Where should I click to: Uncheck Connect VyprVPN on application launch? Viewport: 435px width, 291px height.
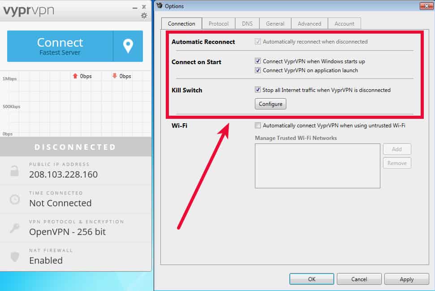pyautogui.click(x=258, y=70)
